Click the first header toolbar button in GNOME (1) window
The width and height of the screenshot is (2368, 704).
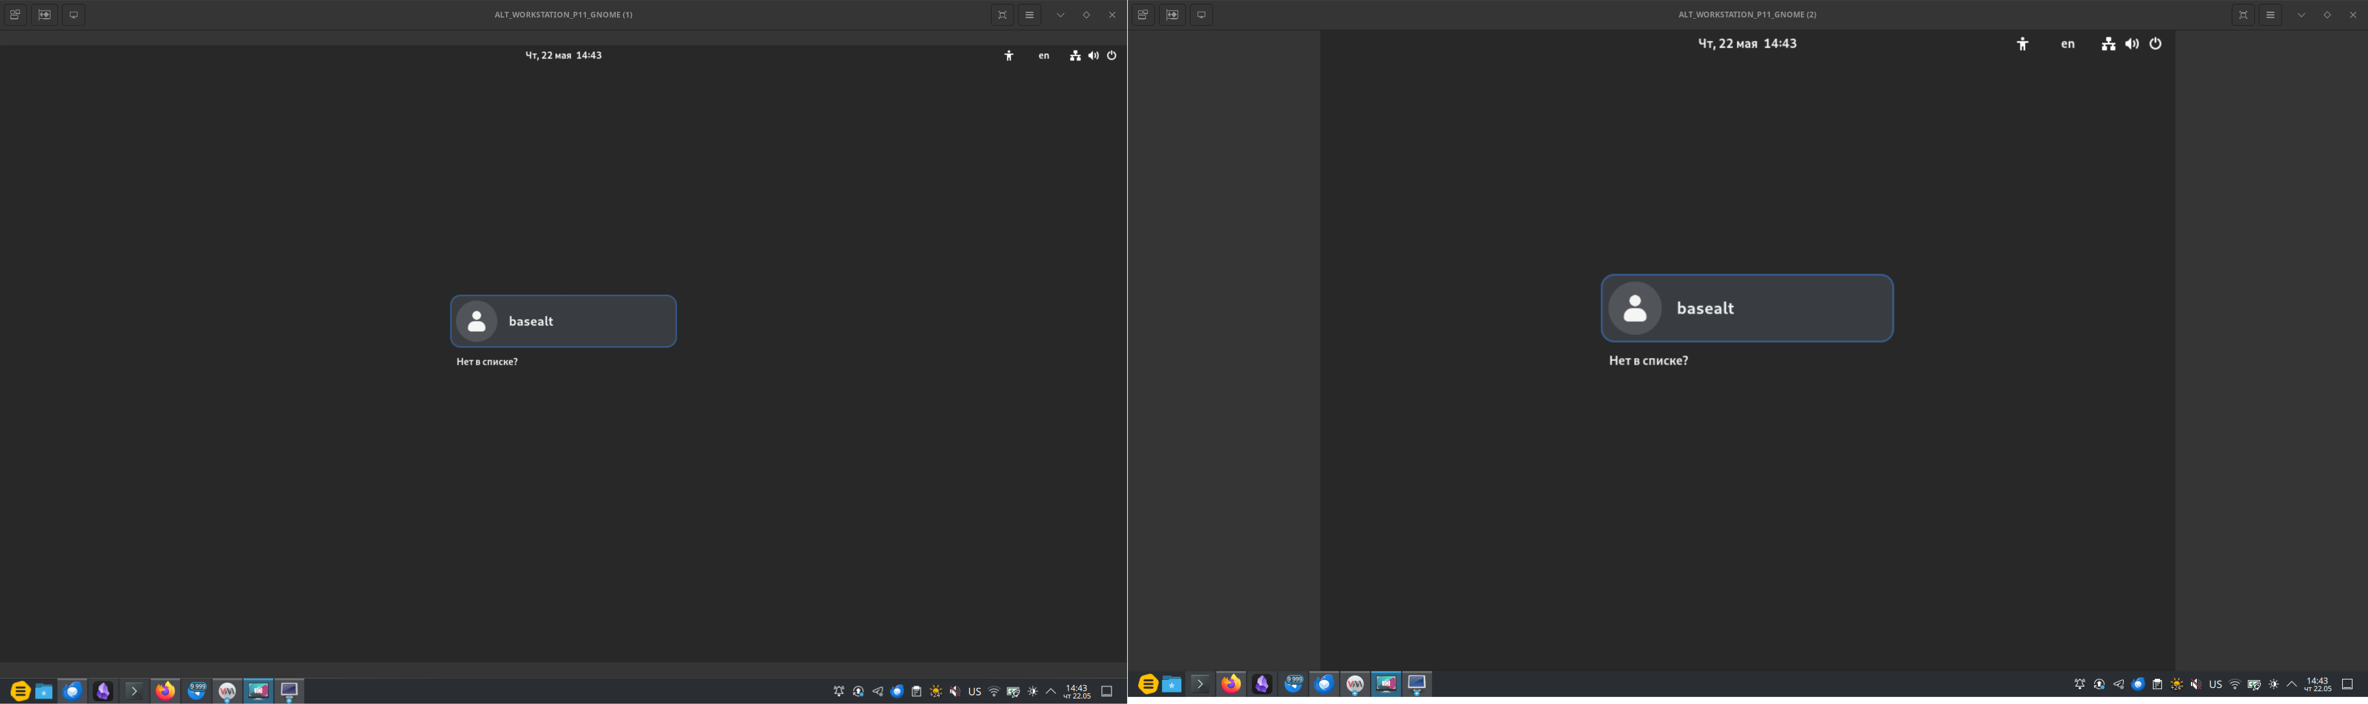[x=15, y=15]
